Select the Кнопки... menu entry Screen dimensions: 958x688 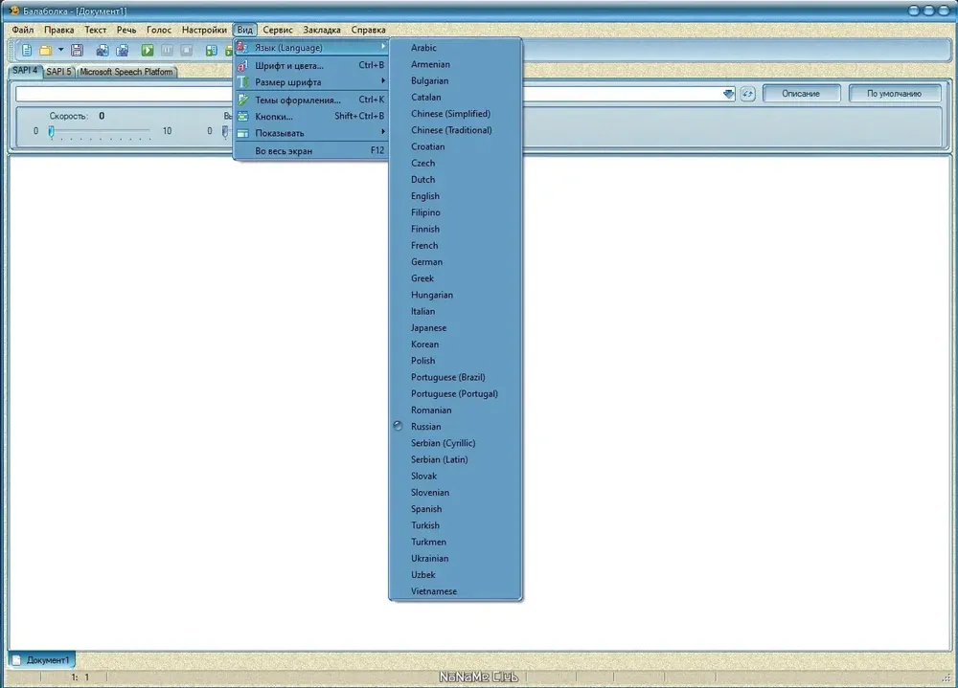[x=311, y=116]
